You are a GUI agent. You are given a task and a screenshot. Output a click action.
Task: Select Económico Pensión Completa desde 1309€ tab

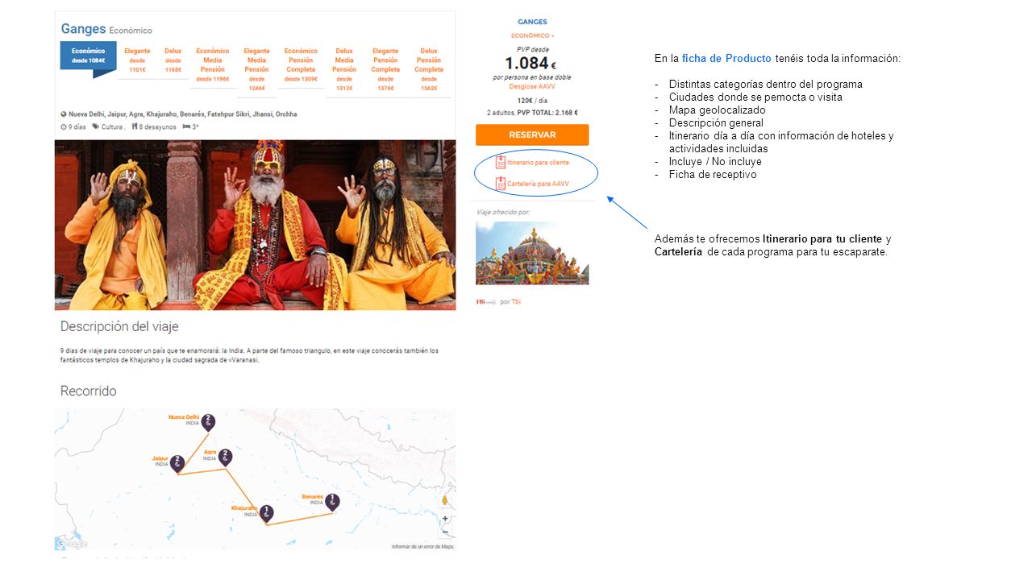tap(301, 65)
